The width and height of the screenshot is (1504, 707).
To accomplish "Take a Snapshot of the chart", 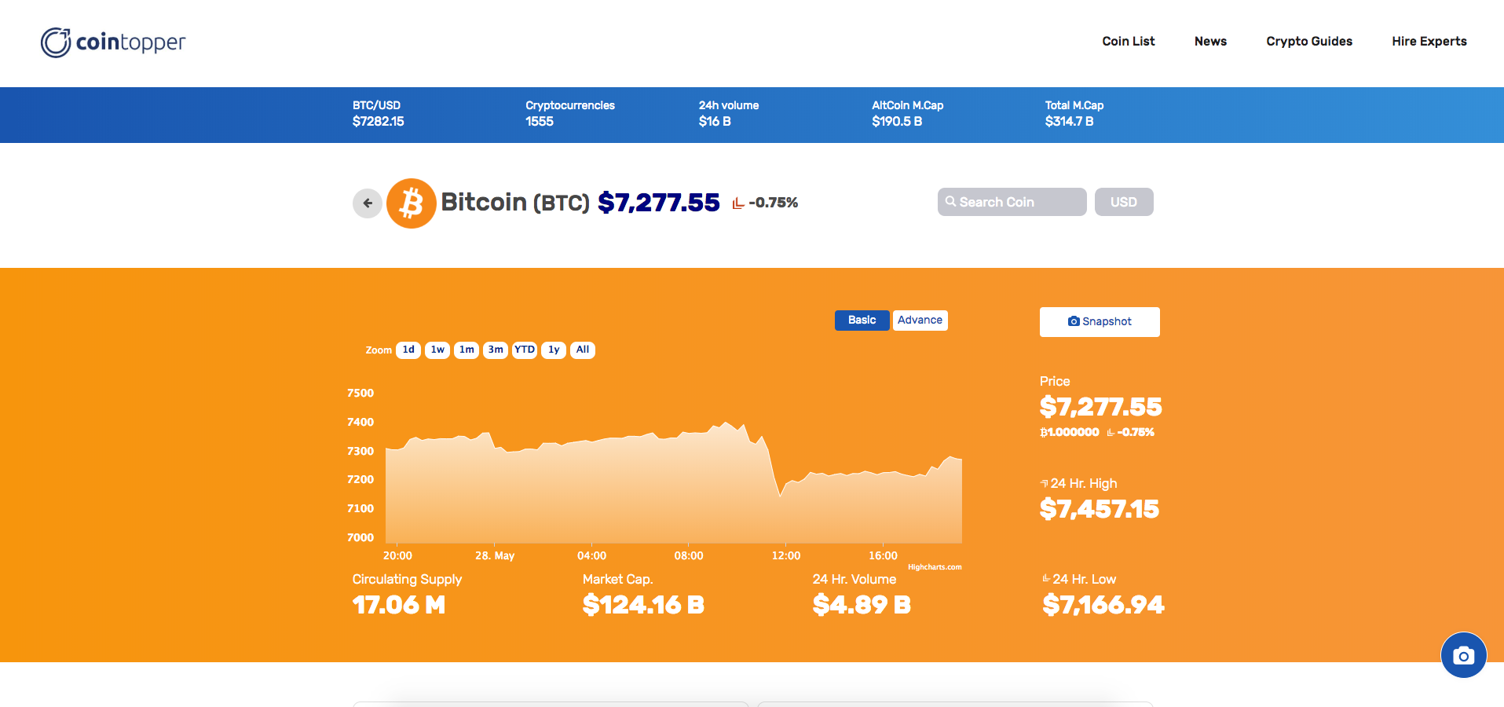I will coord(1099,321).
